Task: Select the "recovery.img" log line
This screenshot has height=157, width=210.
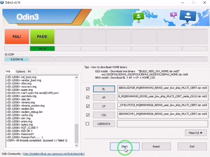Action: point(21,87)
